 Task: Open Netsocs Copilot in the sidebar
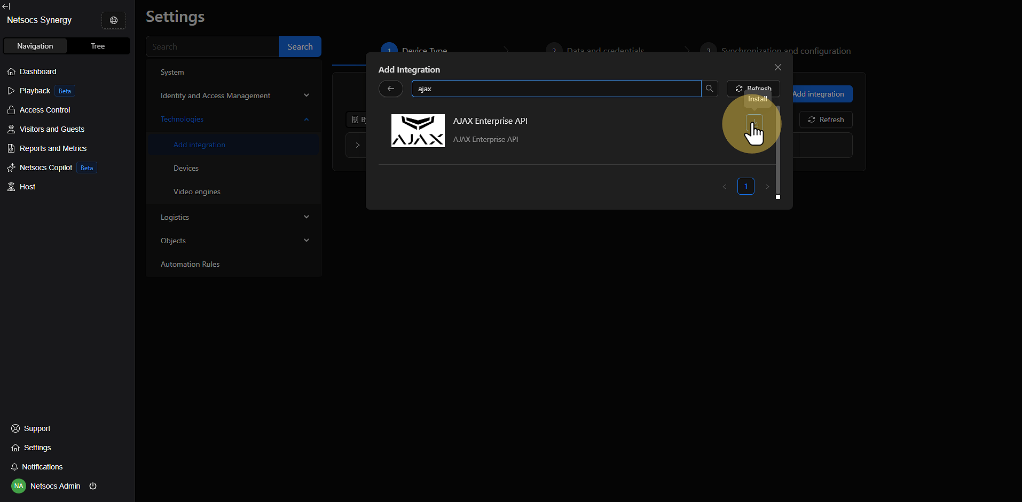[x=46, y=168]
